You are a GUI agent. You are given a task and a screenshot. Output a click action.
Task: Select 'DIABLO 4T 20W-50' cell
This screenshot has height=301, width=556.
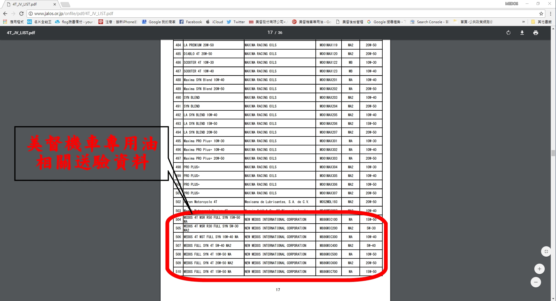pos(214,54)
